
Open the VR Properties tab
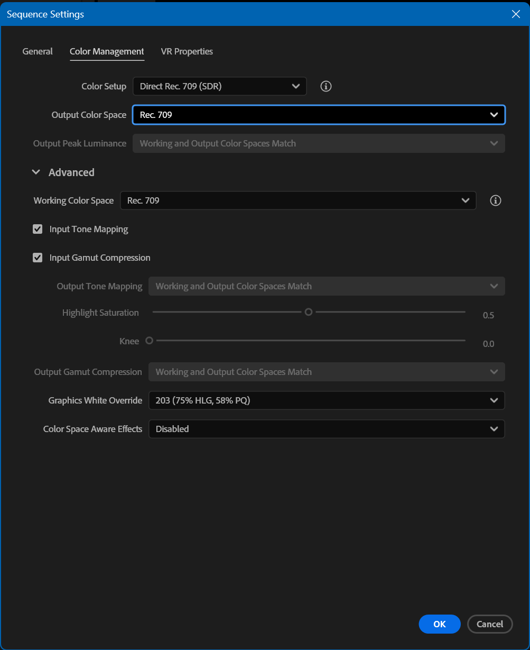(187, 51)
